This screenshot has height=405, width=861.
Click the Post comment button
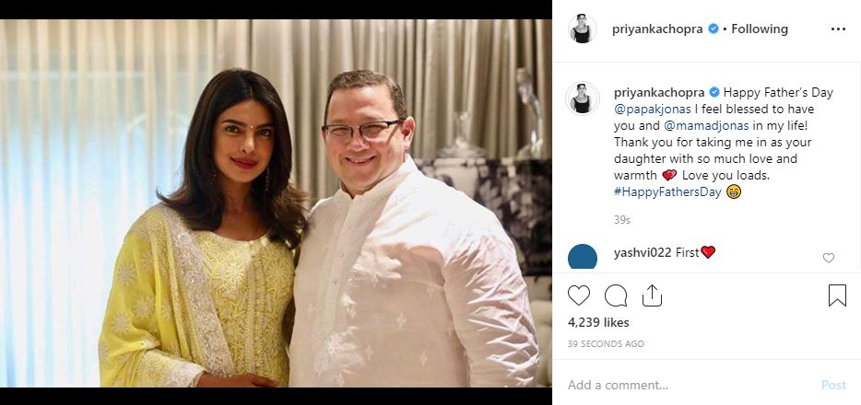(833, 386)
